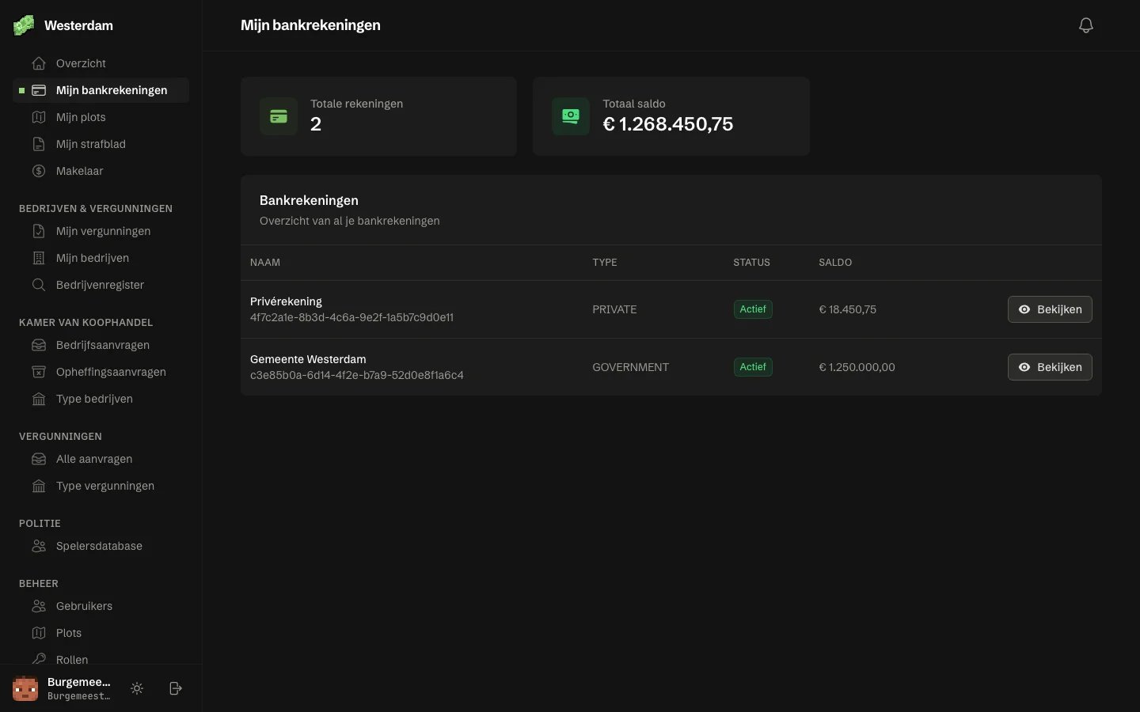Click the Actief badge for Gemeente Westerdam
Screen dimensions: 1140x712
tap(753, 367)
